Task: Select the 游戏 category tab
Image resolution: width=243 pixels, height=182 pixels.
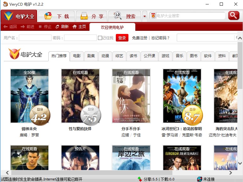Action: 165,56
